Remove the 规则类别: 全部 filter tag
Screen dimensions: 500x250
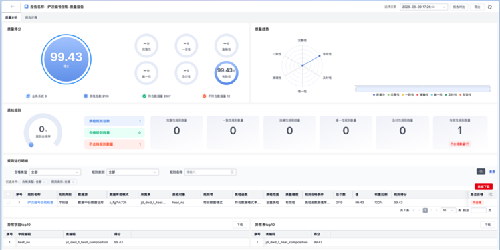[73, 182]
